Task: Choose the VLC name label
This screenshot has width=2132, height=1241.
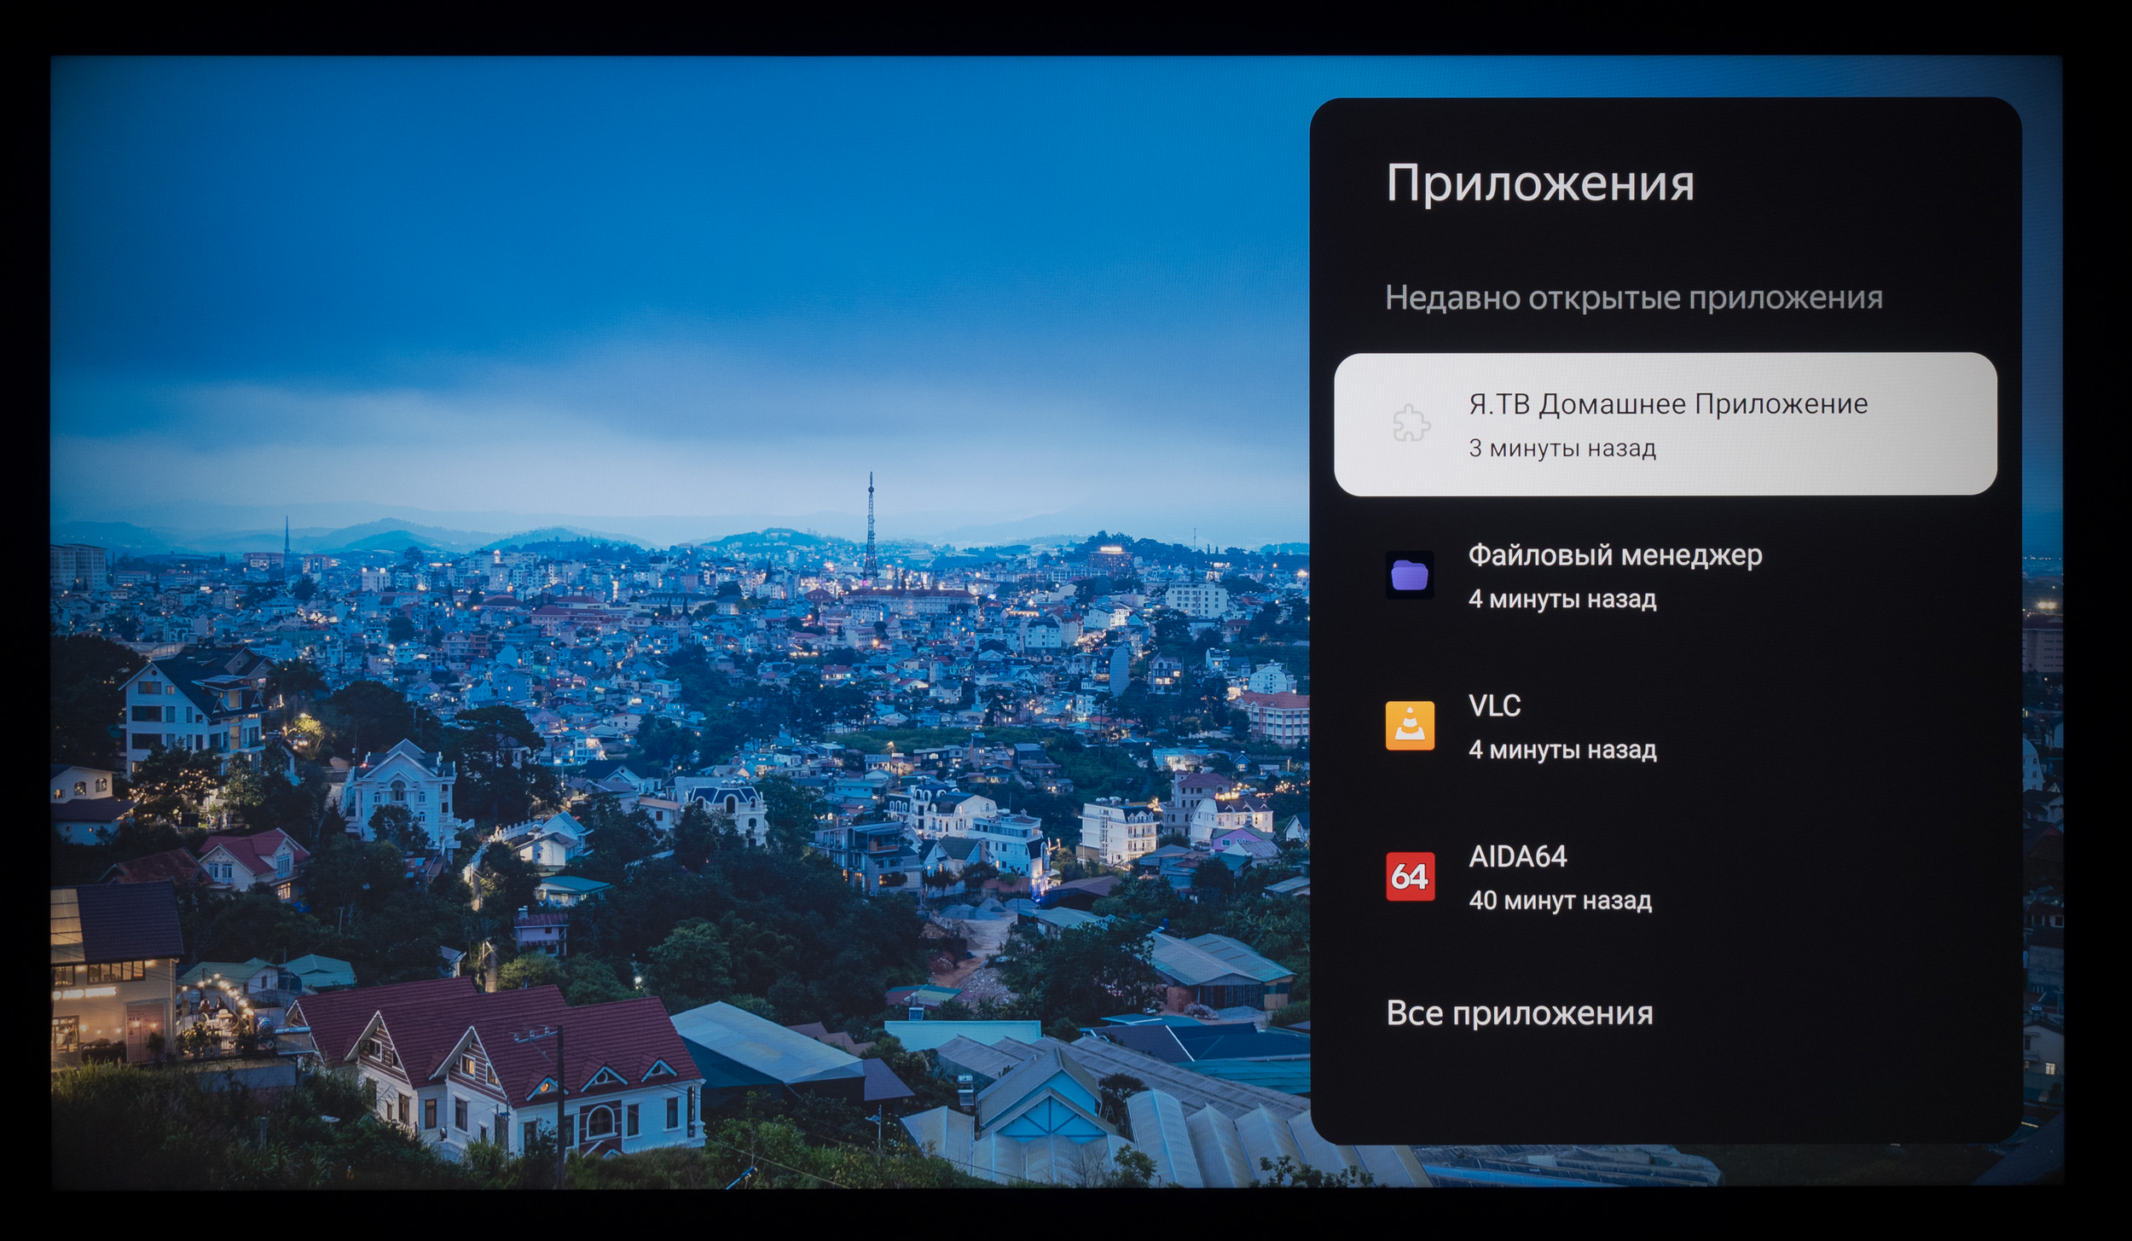Action: (x=1494, y=705)
